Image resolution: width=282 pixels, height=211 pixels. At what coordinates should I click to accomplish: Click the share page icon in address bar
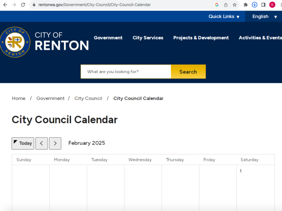(226, 5)
